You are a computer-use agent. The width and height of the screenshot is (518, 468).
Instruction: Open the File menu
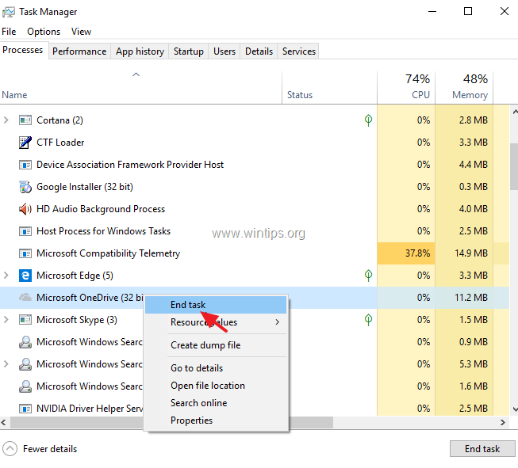click(9, 32)
